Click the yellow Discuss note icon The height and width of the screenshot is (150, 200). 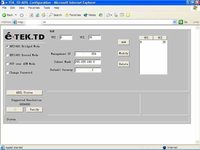tap(128, 15)
